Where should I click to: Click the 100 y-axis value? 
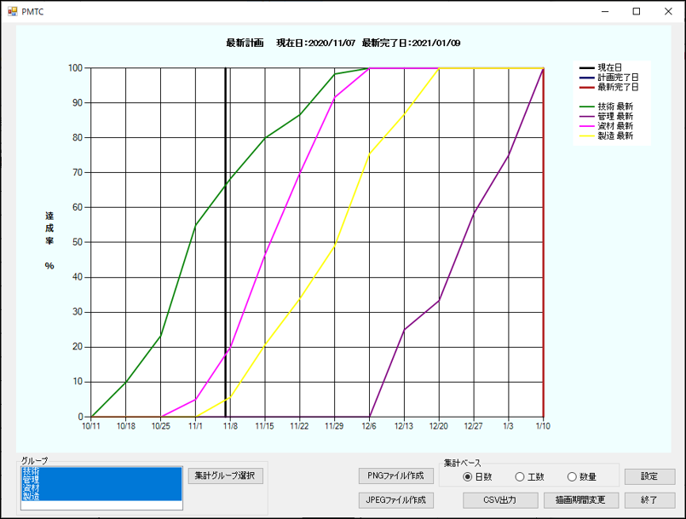click(75, 68)
